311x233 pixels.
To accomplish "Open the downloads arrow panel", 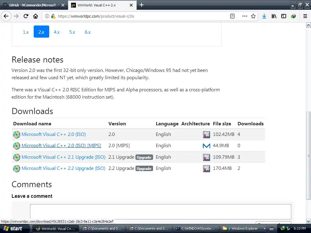I will [264, 16].
